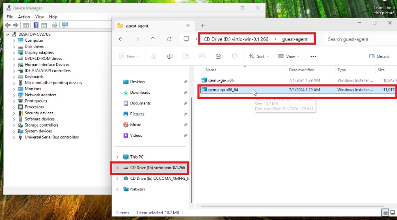Open the Sort dropdown
The width and height of the screenshot is (397, 220).
tap(259, 57)
